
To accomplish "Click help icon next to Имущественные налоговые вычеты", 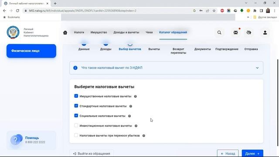I will [x=136, y=96].
